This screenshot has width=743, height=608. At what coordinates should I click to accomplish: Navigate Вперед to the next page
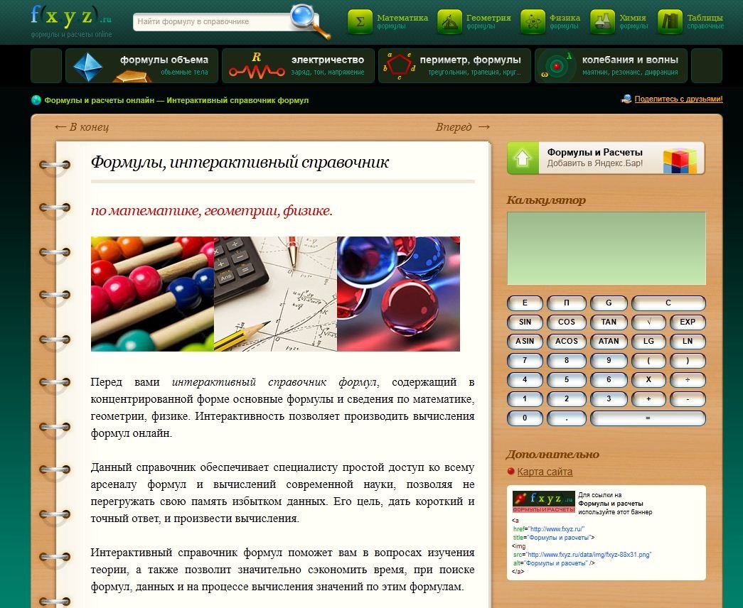[x=462, y=127]
